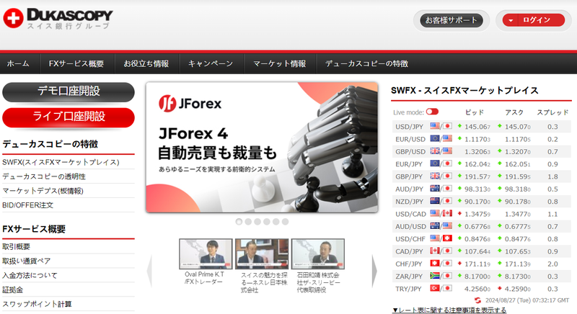Click the ライブ口座開設 button
Screen dimensions: 577x314
pos(69,117)
